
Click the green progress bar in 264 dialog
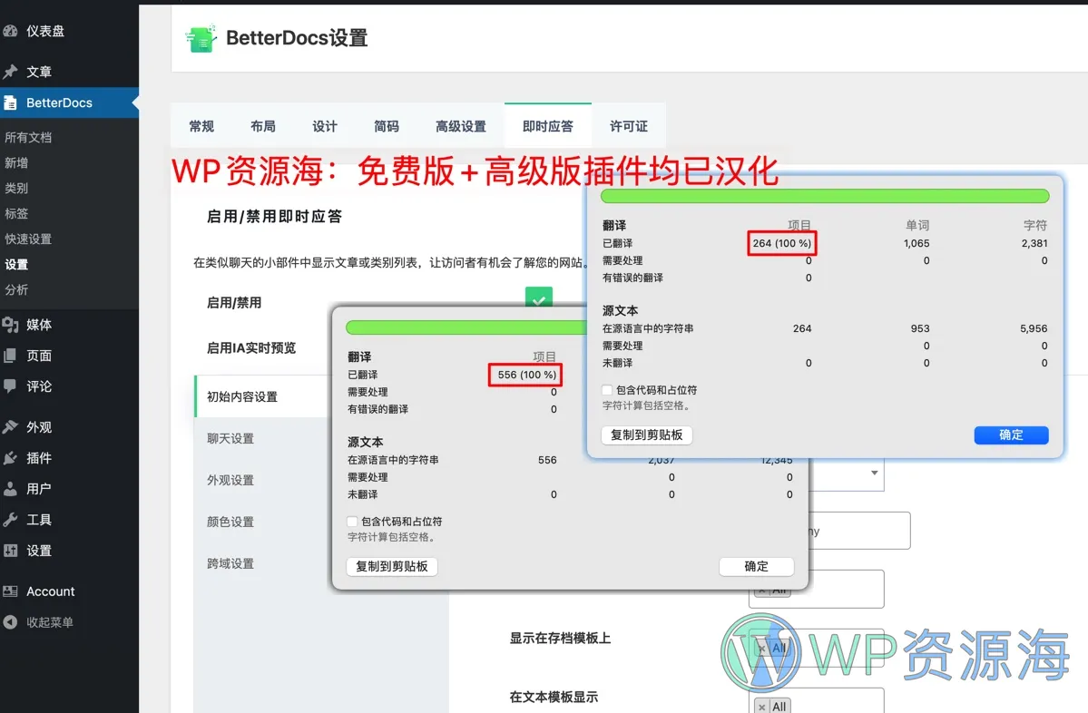[825, 196]
